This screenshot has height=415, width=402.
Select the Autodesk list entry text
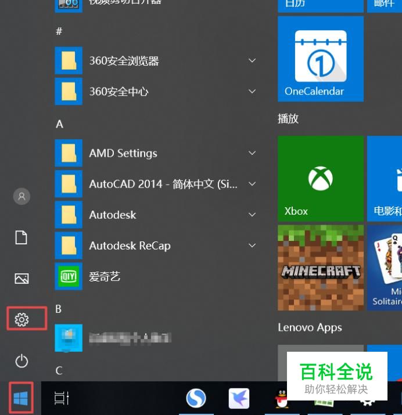pos(113,215)
